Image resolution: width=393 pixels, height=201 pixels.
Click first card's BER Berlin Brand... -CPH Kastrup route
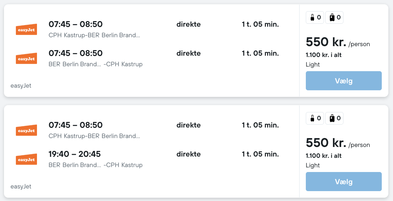pyautogui.click(x=95, y=64)
